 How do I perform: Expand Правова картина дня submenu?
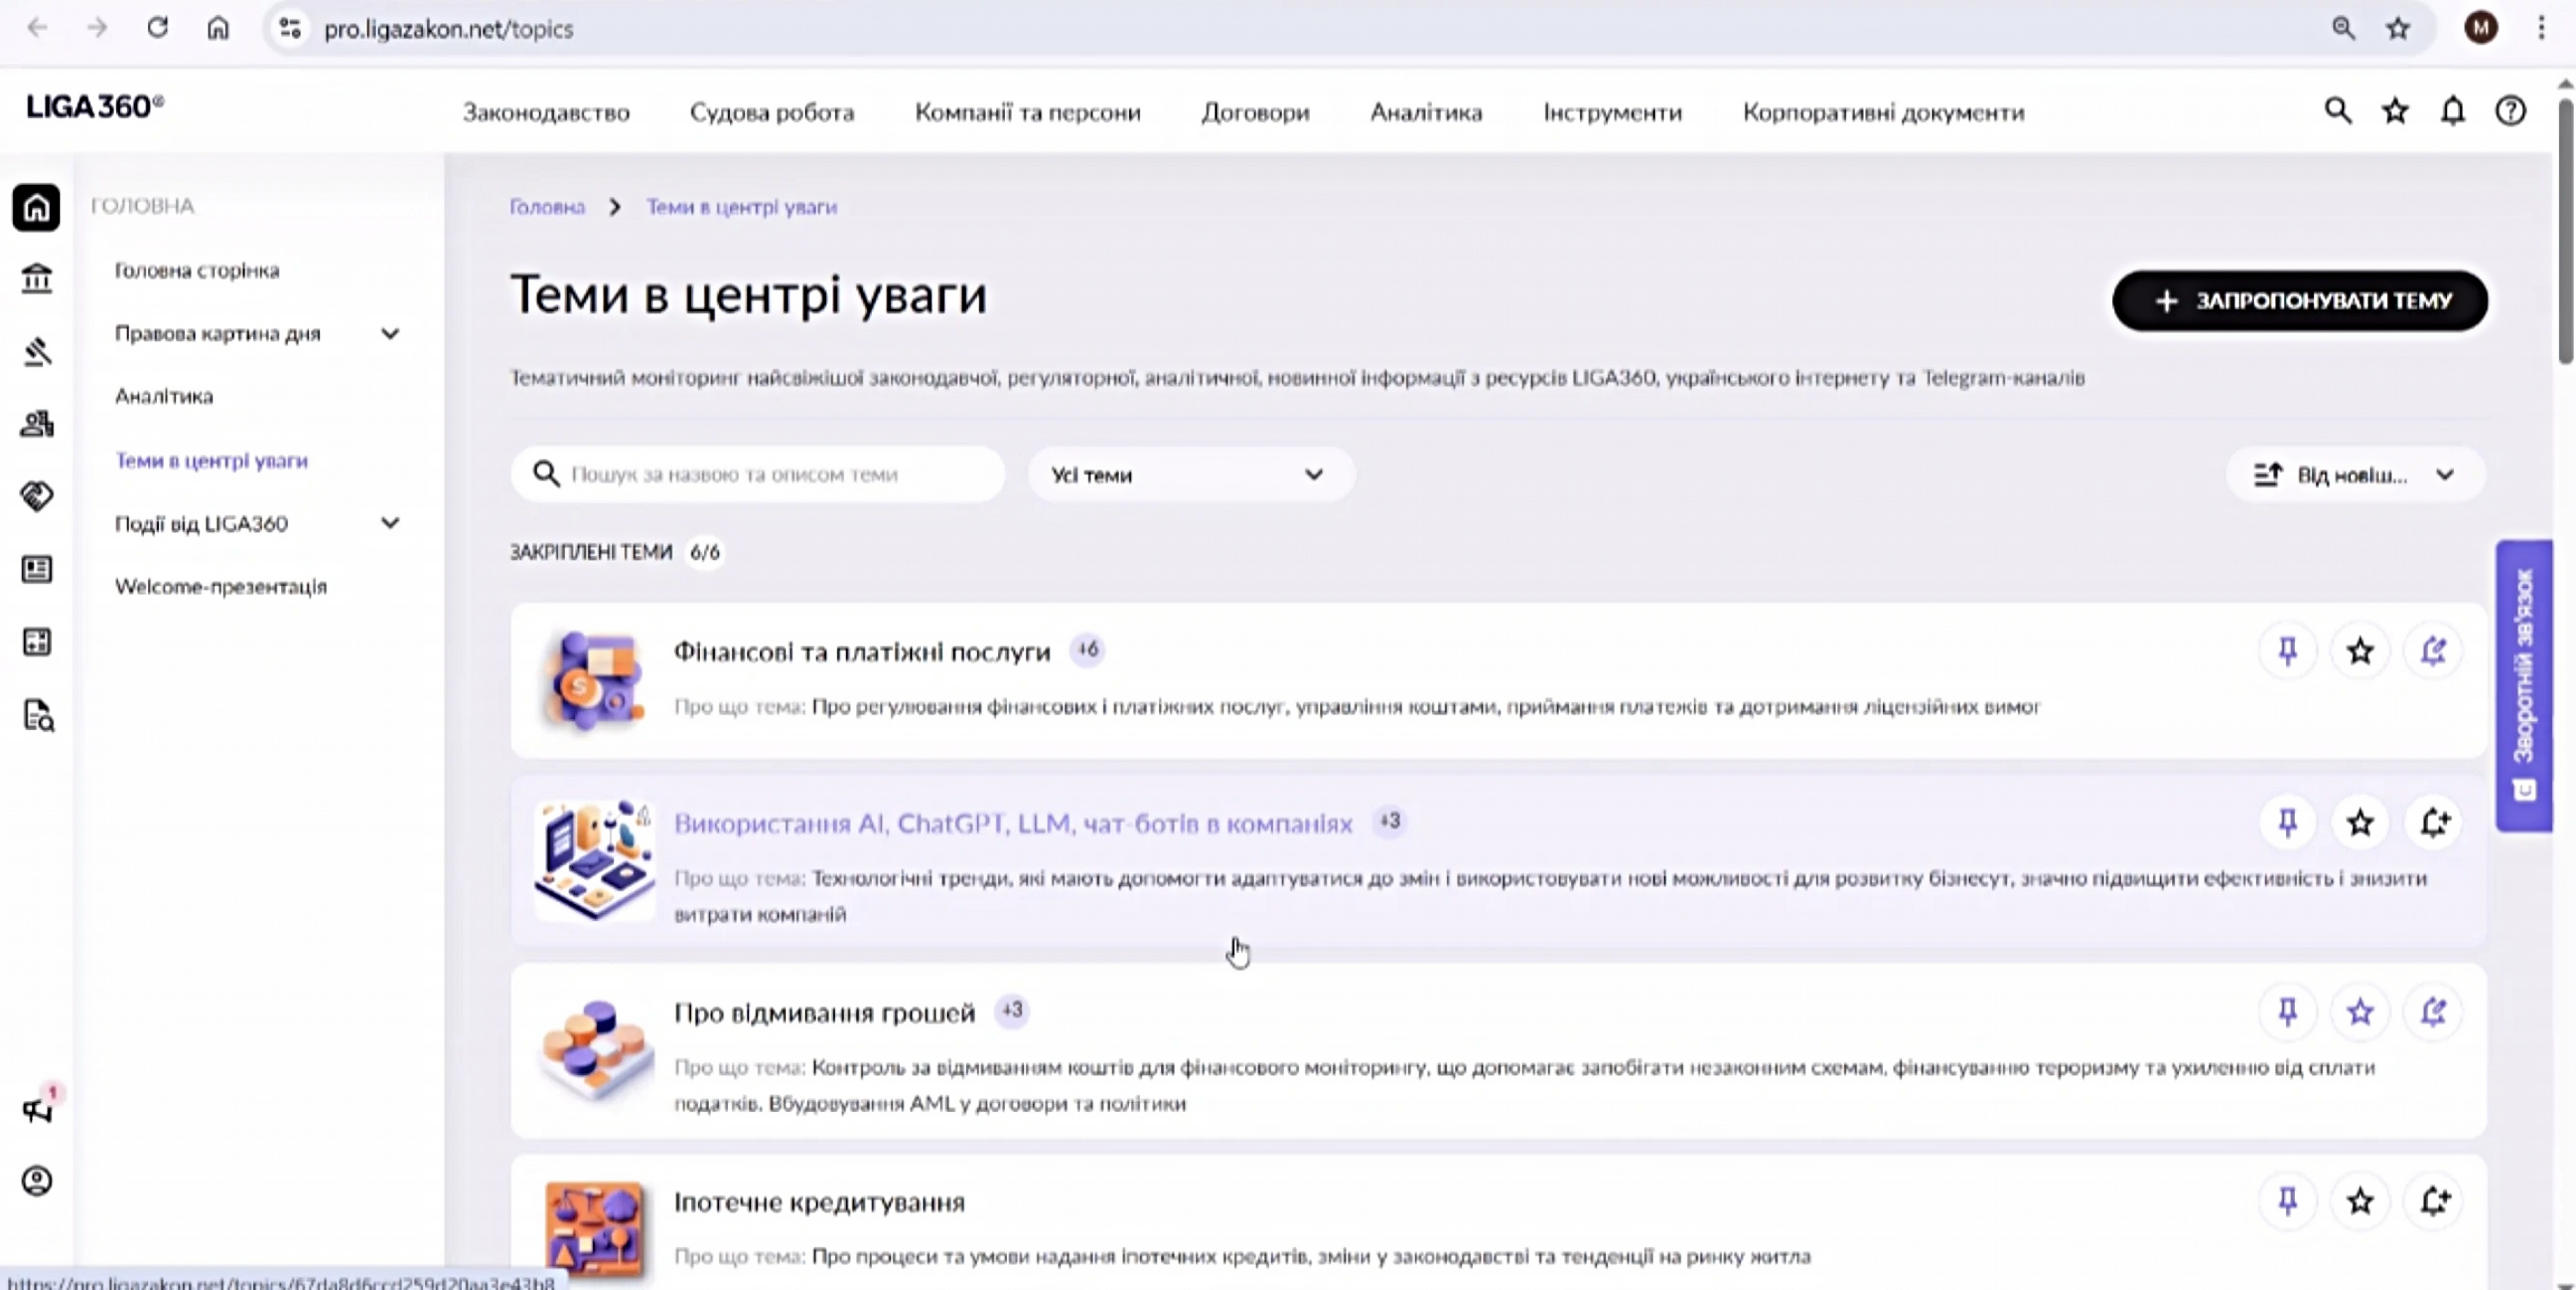coord(390,334)
